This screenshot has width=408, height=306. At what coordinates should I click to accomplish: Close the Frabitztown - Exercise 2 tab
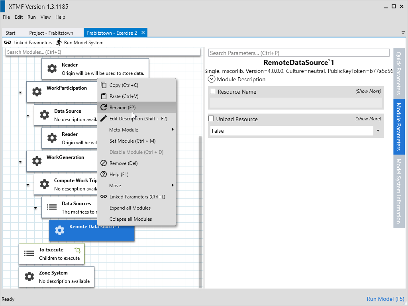click(x=143, y=33)
